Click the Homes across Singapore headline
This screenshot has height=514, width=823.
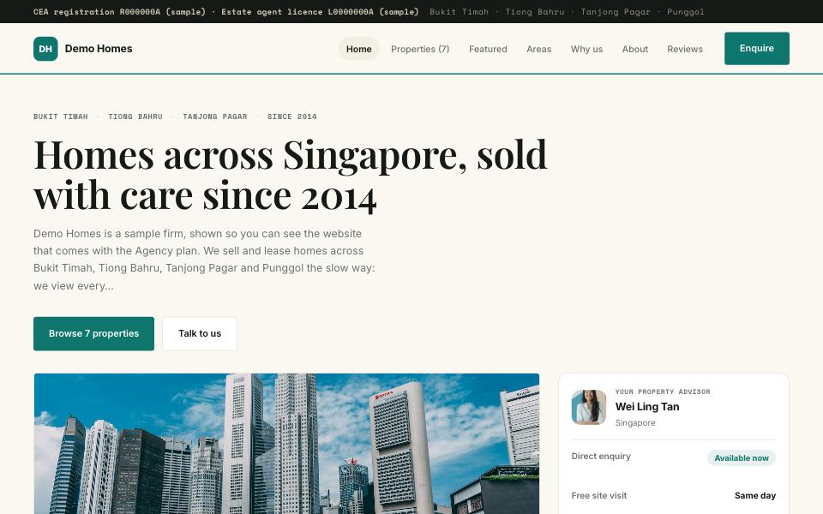coord(291,175)
